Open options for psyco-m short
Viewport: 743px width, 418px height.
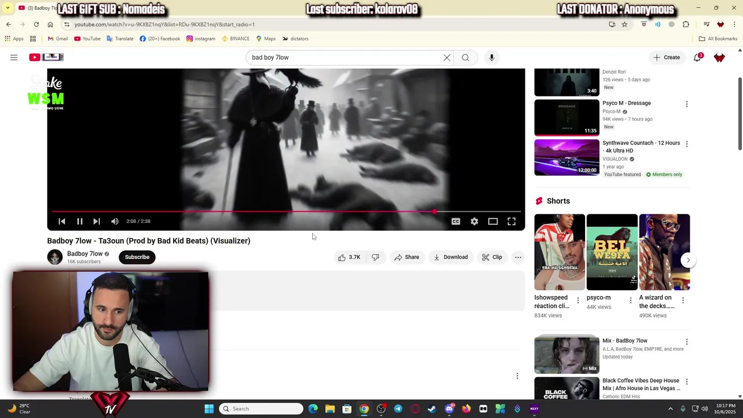pyautogui.click(x=630, y=300)
